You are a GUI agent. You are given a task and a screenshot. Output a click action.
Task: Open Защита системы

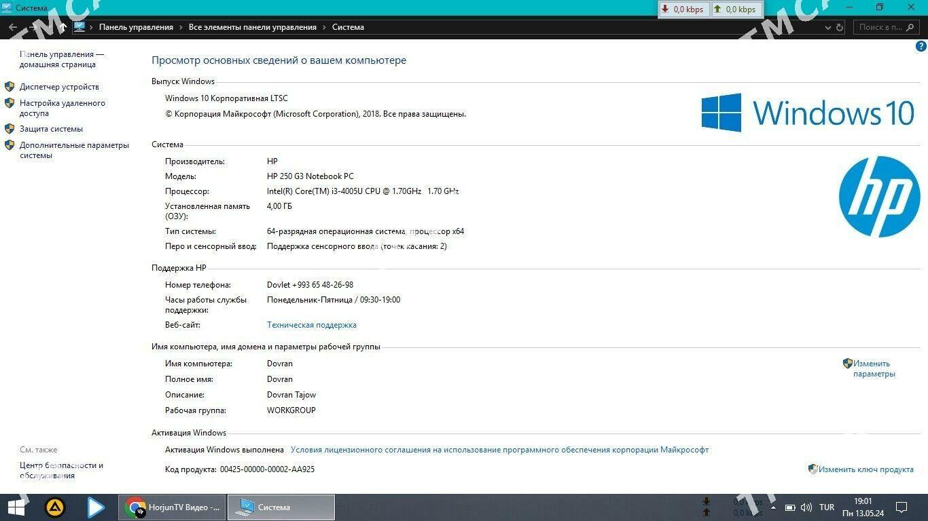click(x=51, y=129)
